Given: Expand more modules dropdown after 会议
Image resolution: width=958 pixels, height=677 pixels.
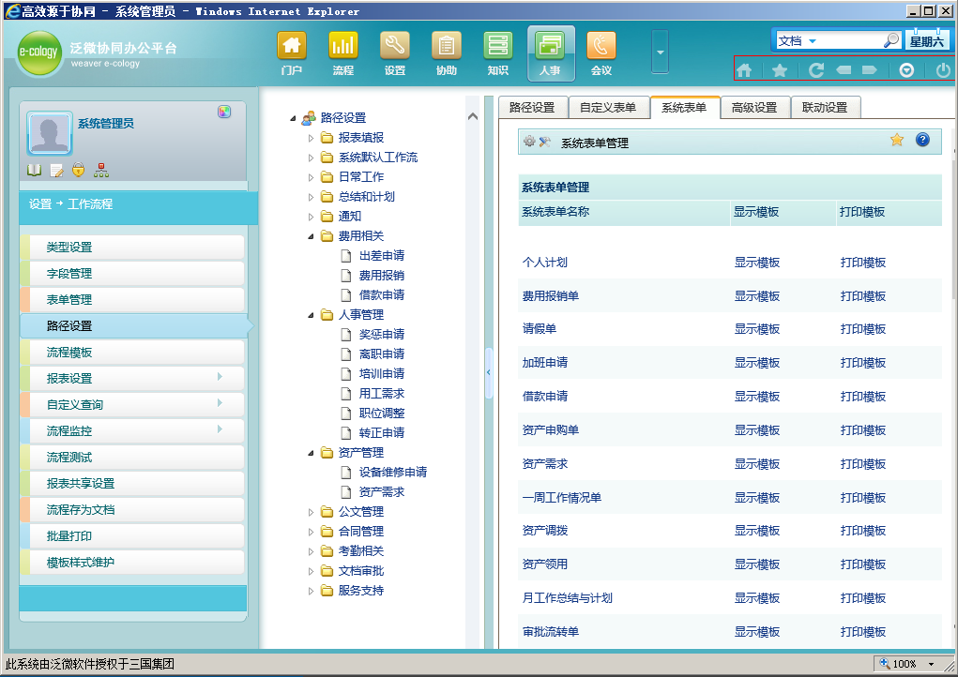Looking at the screenshot, I should 660,52.
